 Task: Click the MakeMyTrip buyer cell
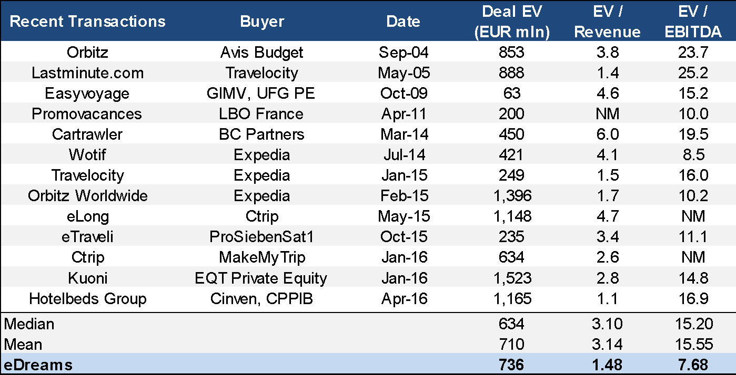pyautogui.click(x=262, y=257)
